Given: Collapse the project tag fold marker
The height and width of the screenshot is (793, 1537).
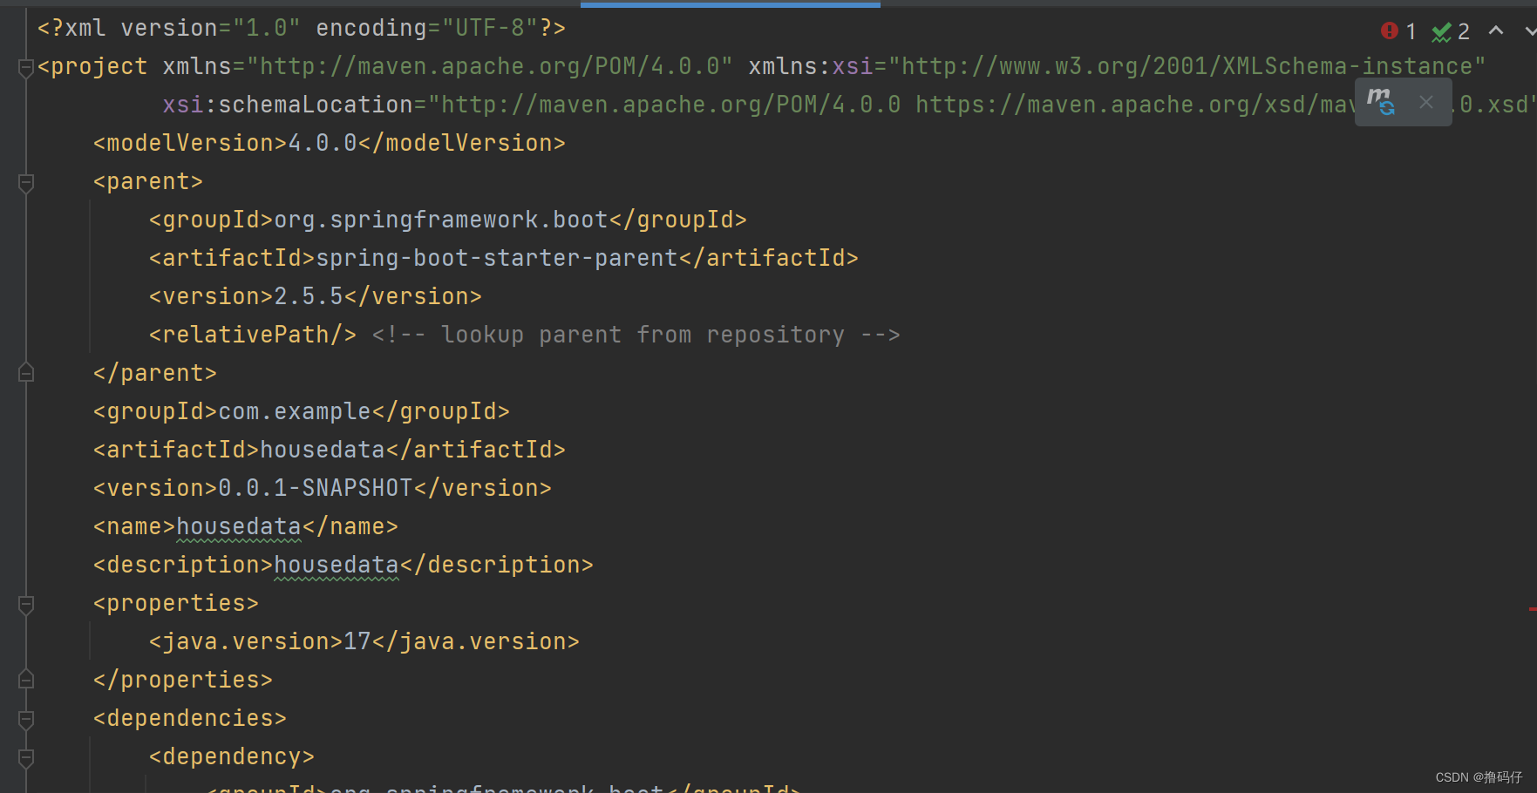Looking at the screenshot, I should (26, 67).
